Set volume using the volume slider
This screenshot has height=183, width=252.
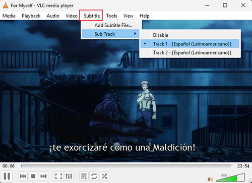coord(230,177)
